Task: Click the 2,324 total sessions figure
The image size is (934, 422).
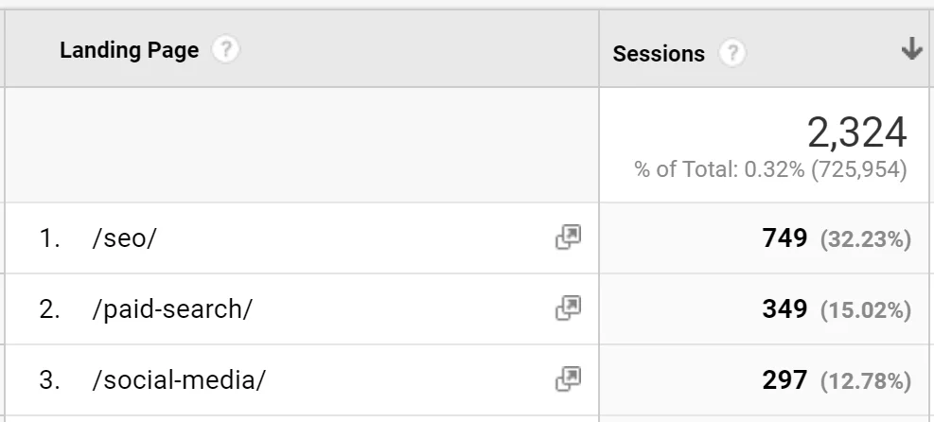Action: (x=856, y=132)
